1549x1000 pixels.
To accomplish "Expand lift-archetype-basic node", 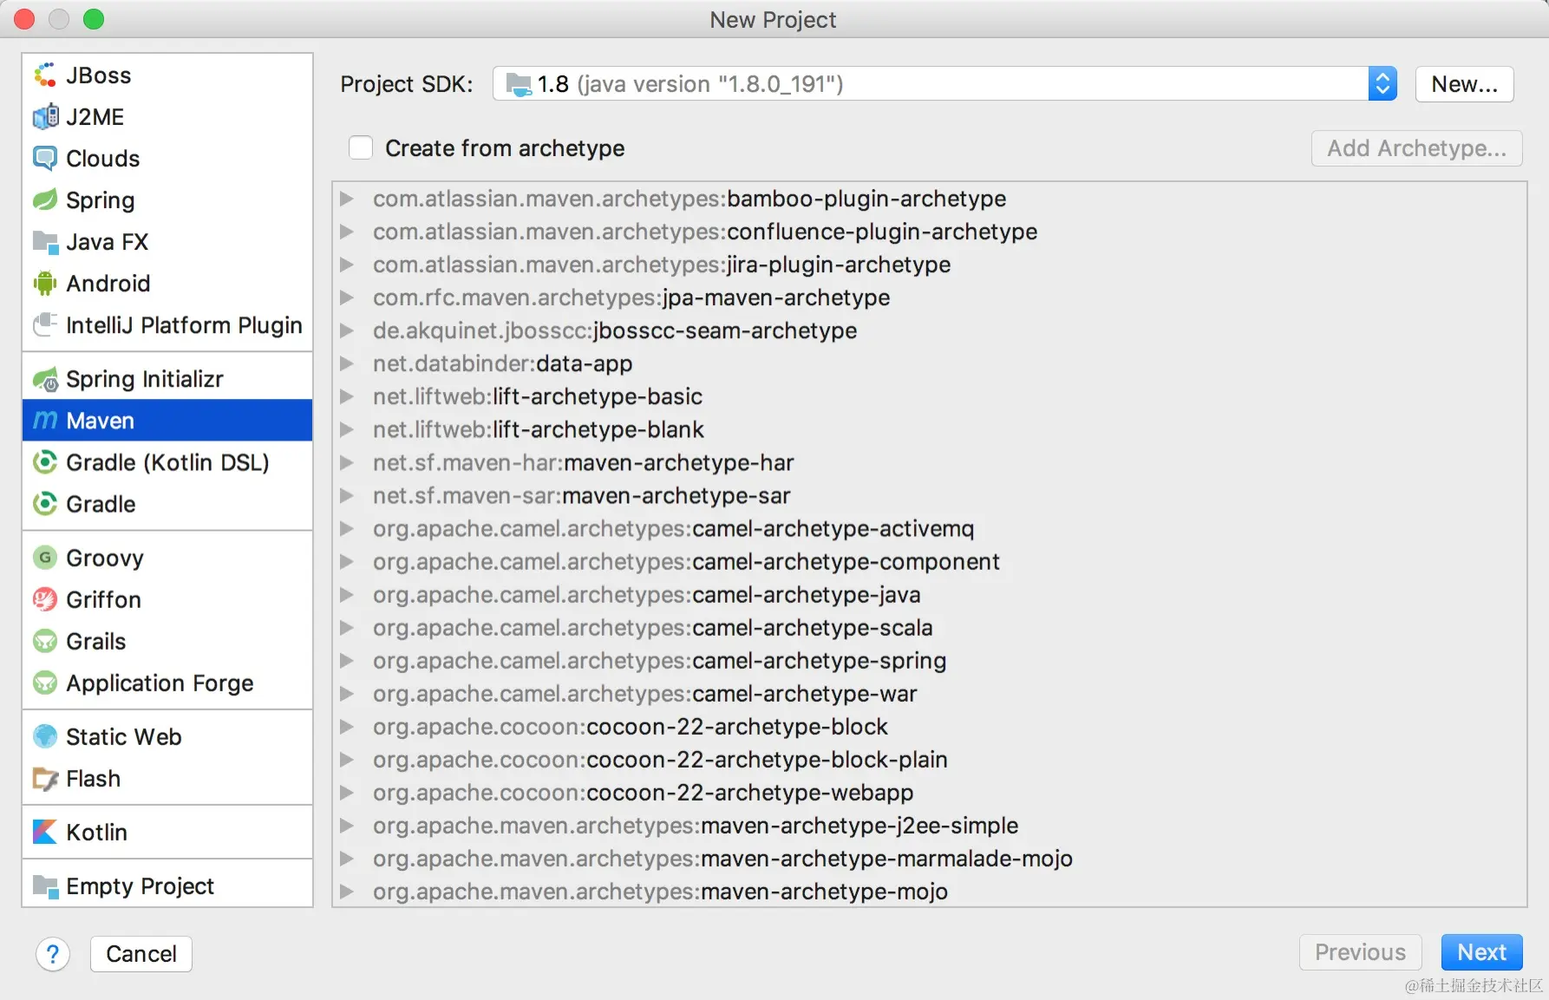I will 347,396.
